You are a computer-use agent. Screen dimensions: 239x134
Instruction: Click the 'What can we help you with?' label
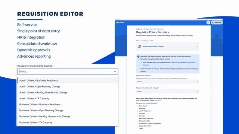click(x=145, y=41)
